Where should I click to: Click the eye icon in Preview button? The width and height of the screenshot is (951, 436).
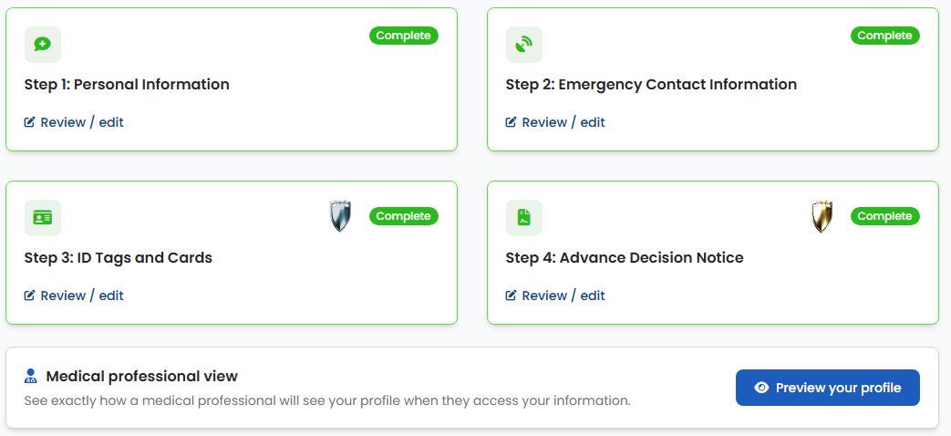(x=761, y=388)
